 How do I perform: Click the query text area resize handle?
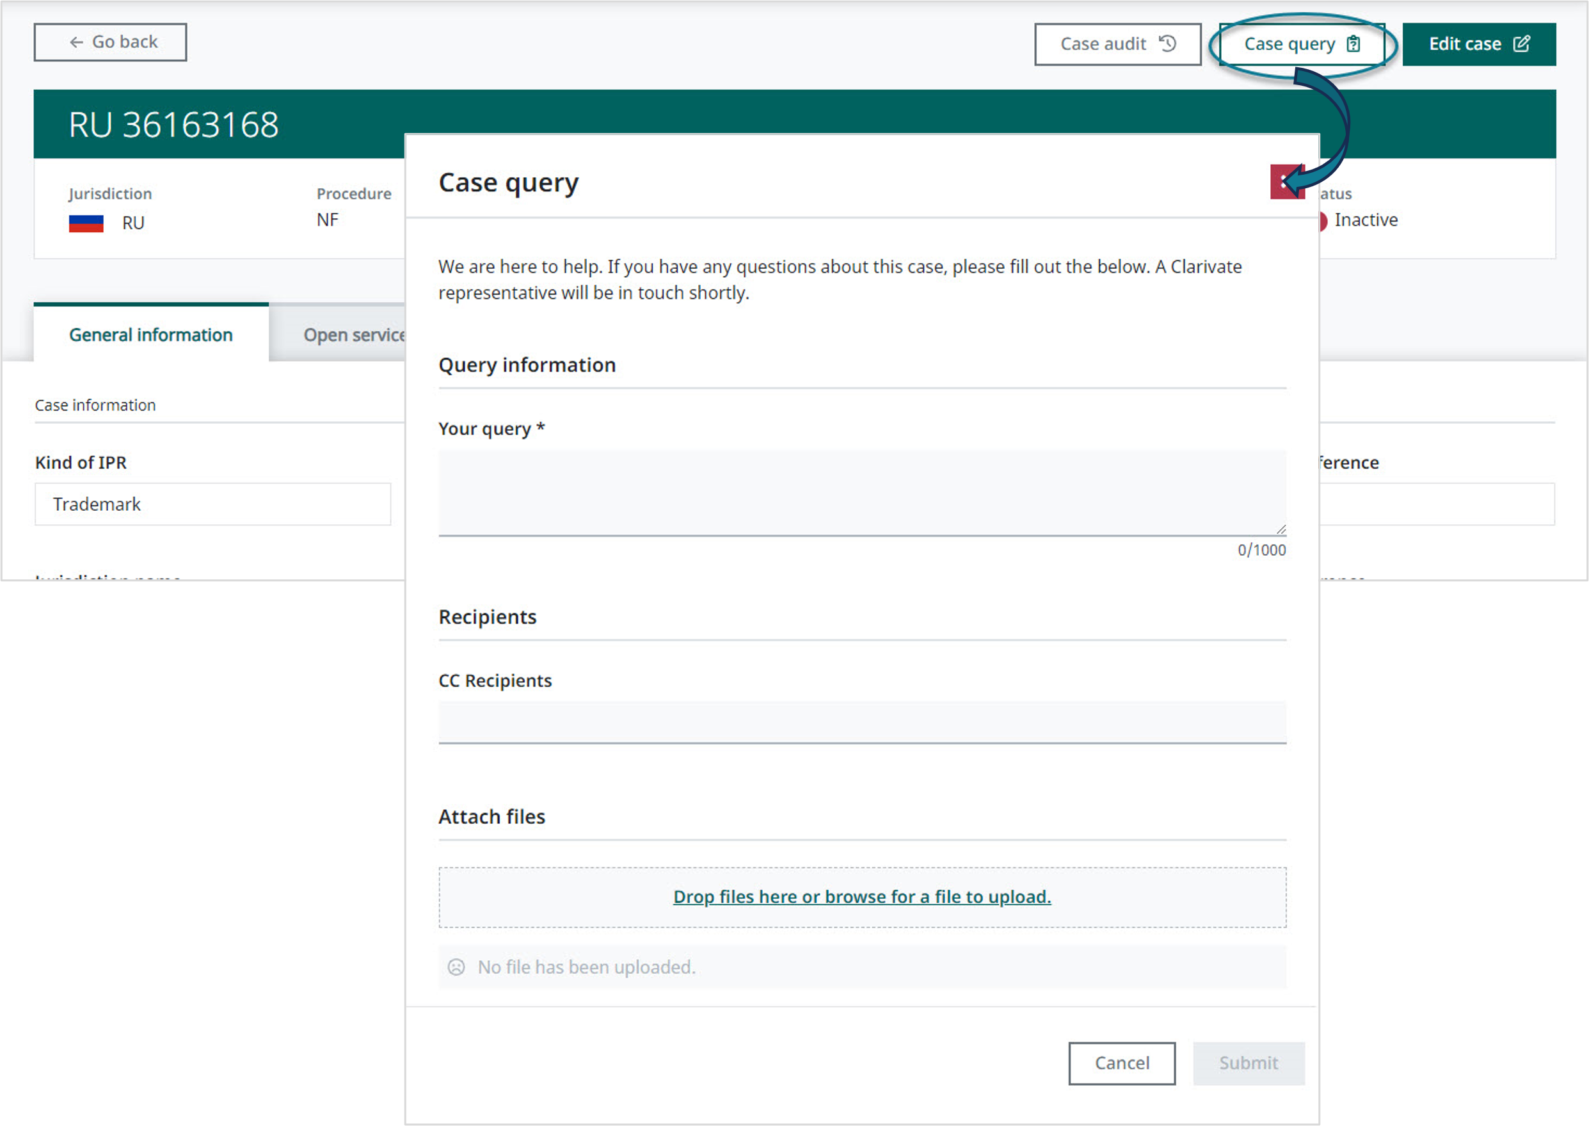[1281, 530]
